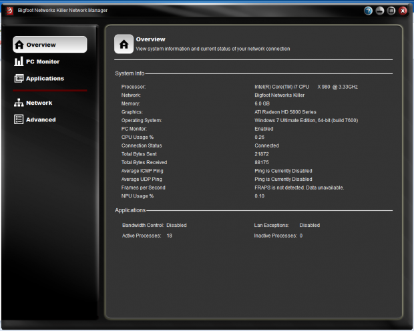This screenshot has width=414, height=331.
Task: Click the Bigfoot Killer logo in title bar
Action: click(9, 11)
